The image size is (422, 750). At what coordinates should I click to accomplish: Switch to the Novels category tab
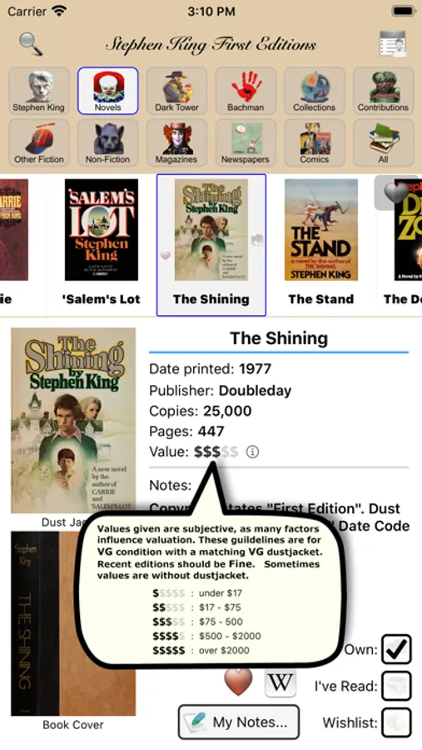[x=107, y=91]
